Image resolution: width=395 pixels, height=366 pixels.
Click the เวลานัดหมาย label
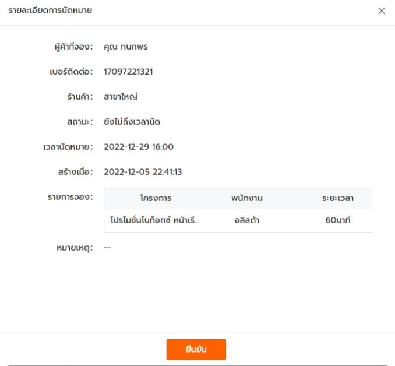[x=68, y=147]
